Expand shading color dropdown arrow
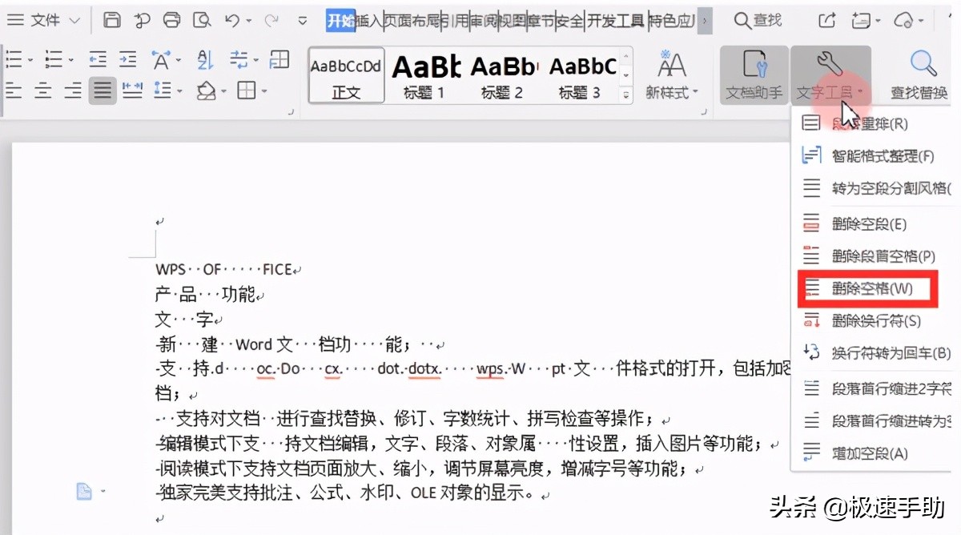The image size is (961, 535). (223, 91)
